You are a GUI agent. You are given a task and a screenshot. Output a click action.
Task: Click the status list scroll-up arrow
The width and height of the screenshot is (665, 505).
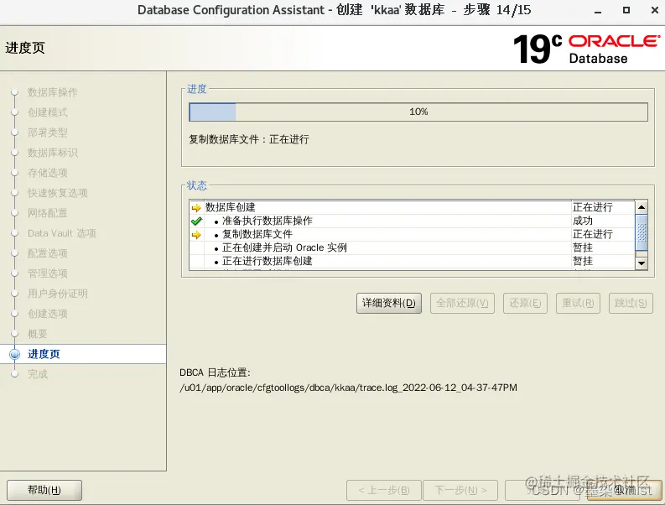pos(642,207)
